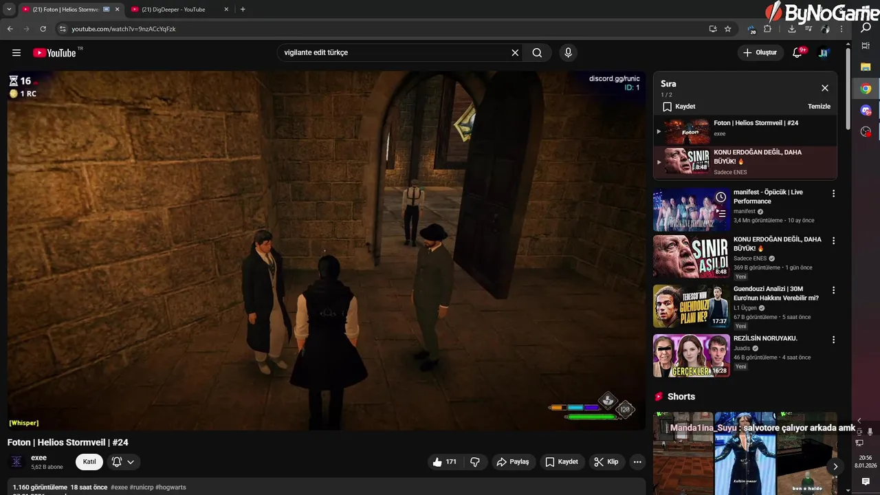The height and width of the screenshot is (495, 880).
Task: Play KONU ERDOĞAN DEĞİL queue item
Action: tap(745, 162)
